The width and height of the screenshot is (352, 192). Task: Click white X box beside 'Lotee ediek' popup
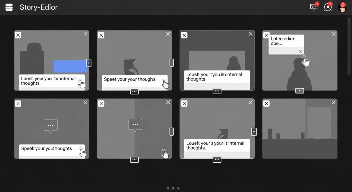pos(266,35)
